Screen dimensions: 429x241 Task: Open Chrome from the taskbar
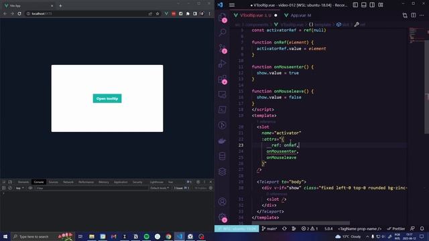tap(168, 236)
